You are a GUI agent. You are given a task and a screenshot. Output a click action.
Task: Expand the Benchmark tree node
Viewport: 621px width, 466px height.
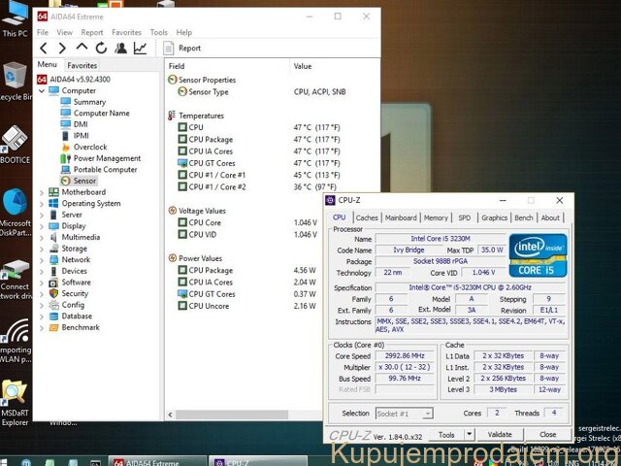pyautogui.click(x=42, y=327)
